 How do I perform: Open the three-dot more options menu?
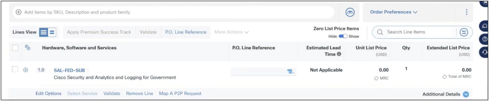[x=466, y=12]
